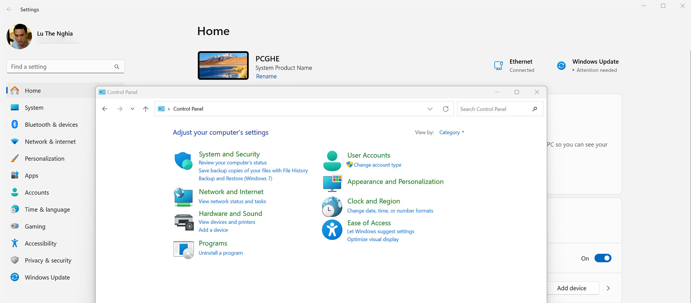Click the Add device button
This screenshot has height=303, width=691.
[572, 288]
